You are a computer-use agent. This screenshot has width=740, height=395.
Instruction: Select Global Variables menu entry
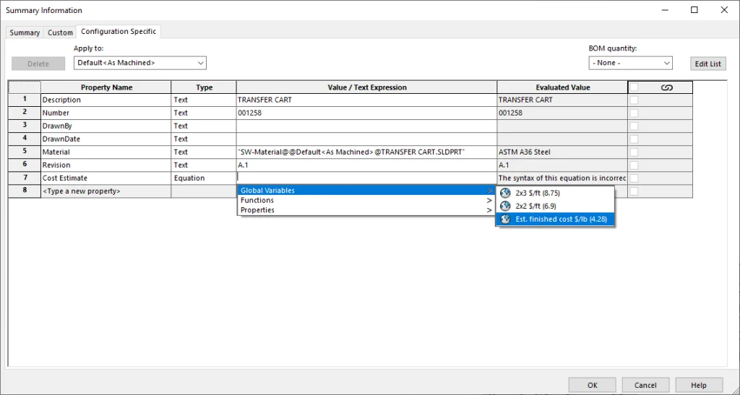pos(366,191)
